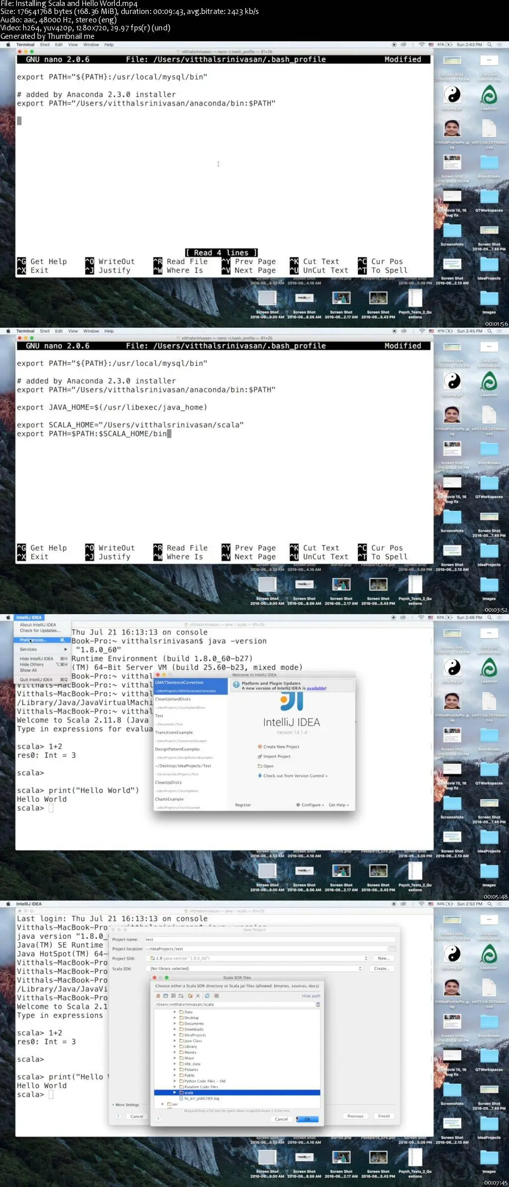Refresh the Scala SDK files tree
This screenshot has height=1187, width=509.
[x=207, y=996]
